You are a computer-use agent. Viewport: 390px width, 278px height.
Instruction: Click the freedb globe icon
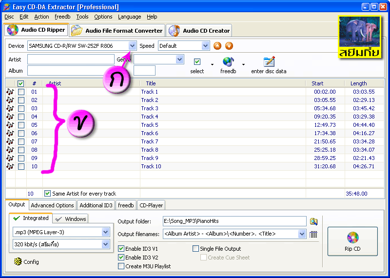coord(228,62)
